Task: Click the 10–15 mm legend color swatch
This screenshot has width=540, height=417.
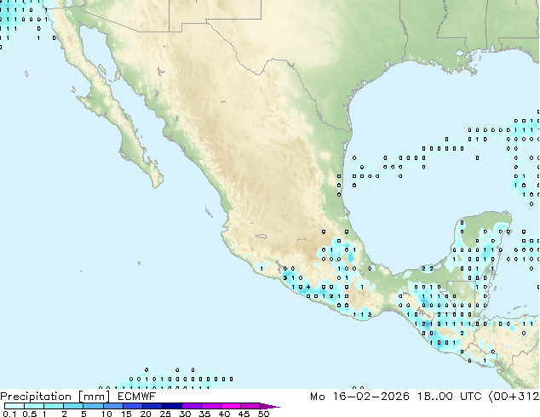Action: coord(112,406)
